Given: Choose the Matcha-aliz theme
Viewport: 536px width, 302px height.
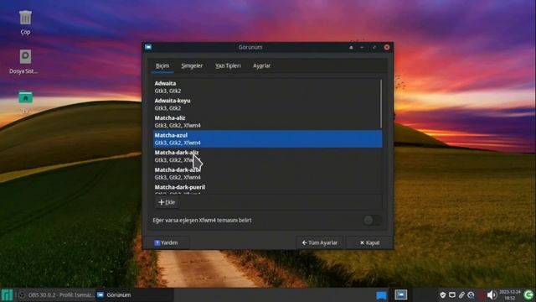Looking at the screenshot, I should [266, 122].
